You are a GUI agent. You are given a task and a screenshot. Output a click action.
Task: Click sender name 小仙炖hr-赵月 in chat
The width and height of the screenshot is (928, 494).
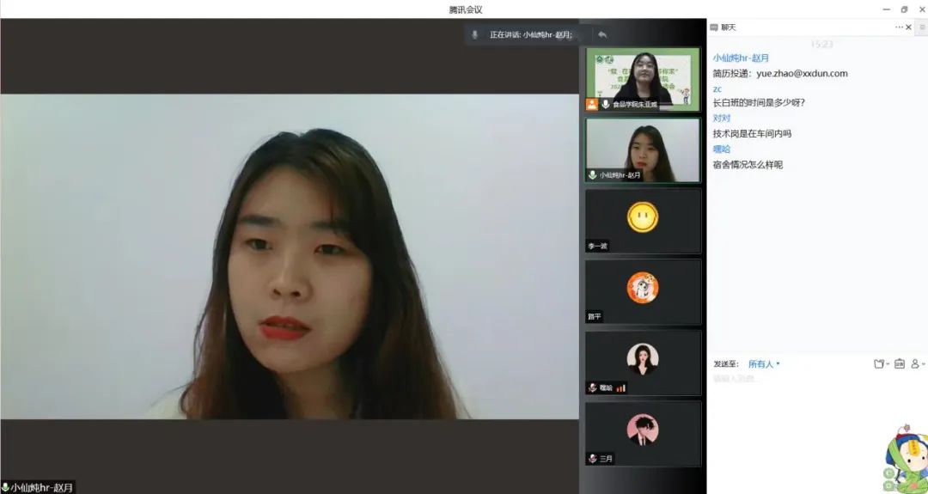click(741, 58)
